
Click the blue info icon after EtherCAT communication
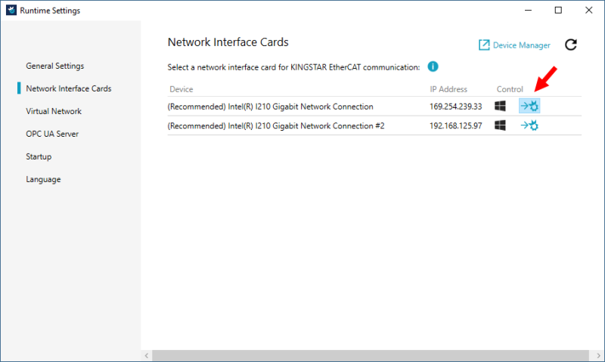(433, 67)
